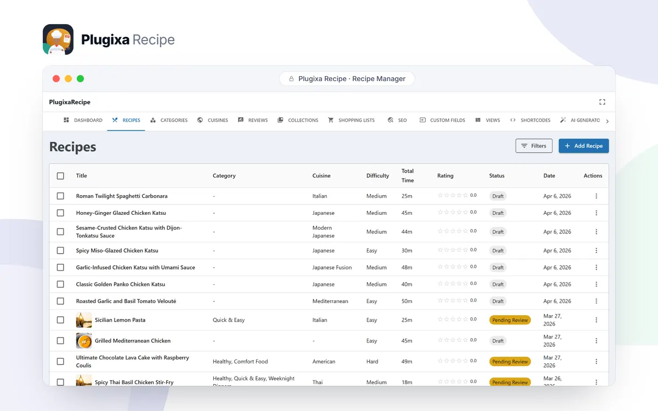Open actions menu for Sicilian Lemon Pasta

(x=597, y=320)
